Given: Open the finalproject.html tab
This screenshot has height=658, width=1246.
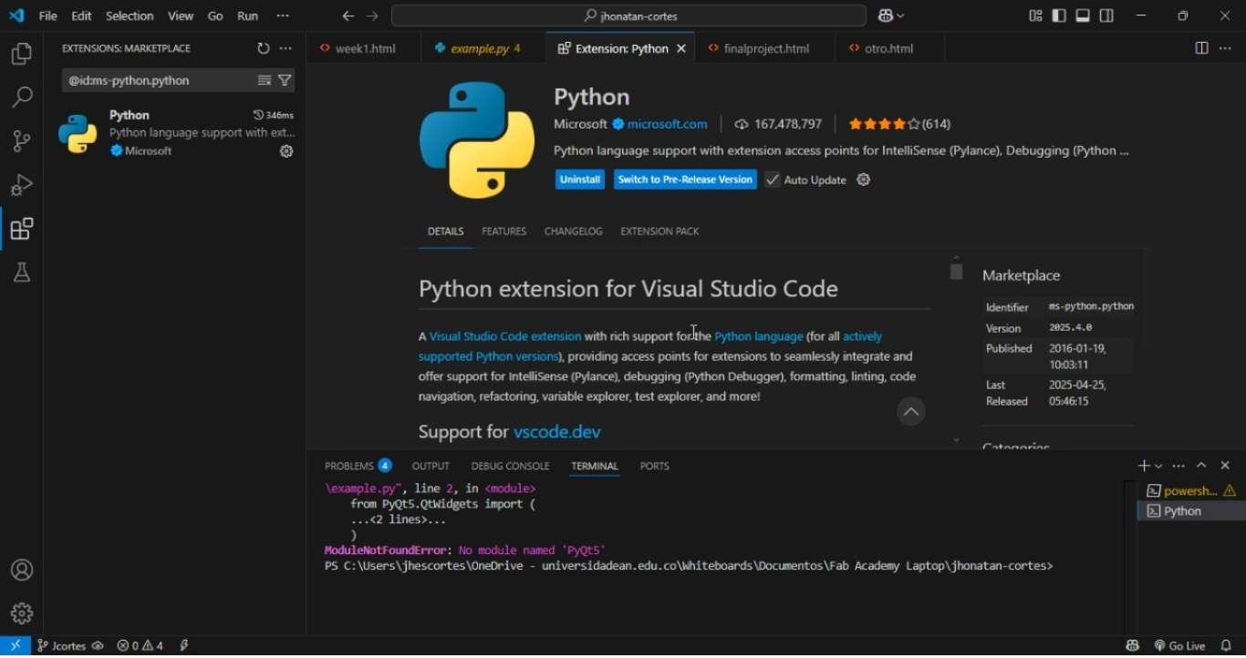Looking at the screenshot, I should click(x=764, y=48).
